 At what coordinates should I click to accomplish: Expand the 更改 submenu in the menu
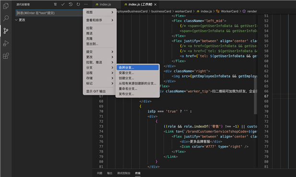[x=100, y=57]
